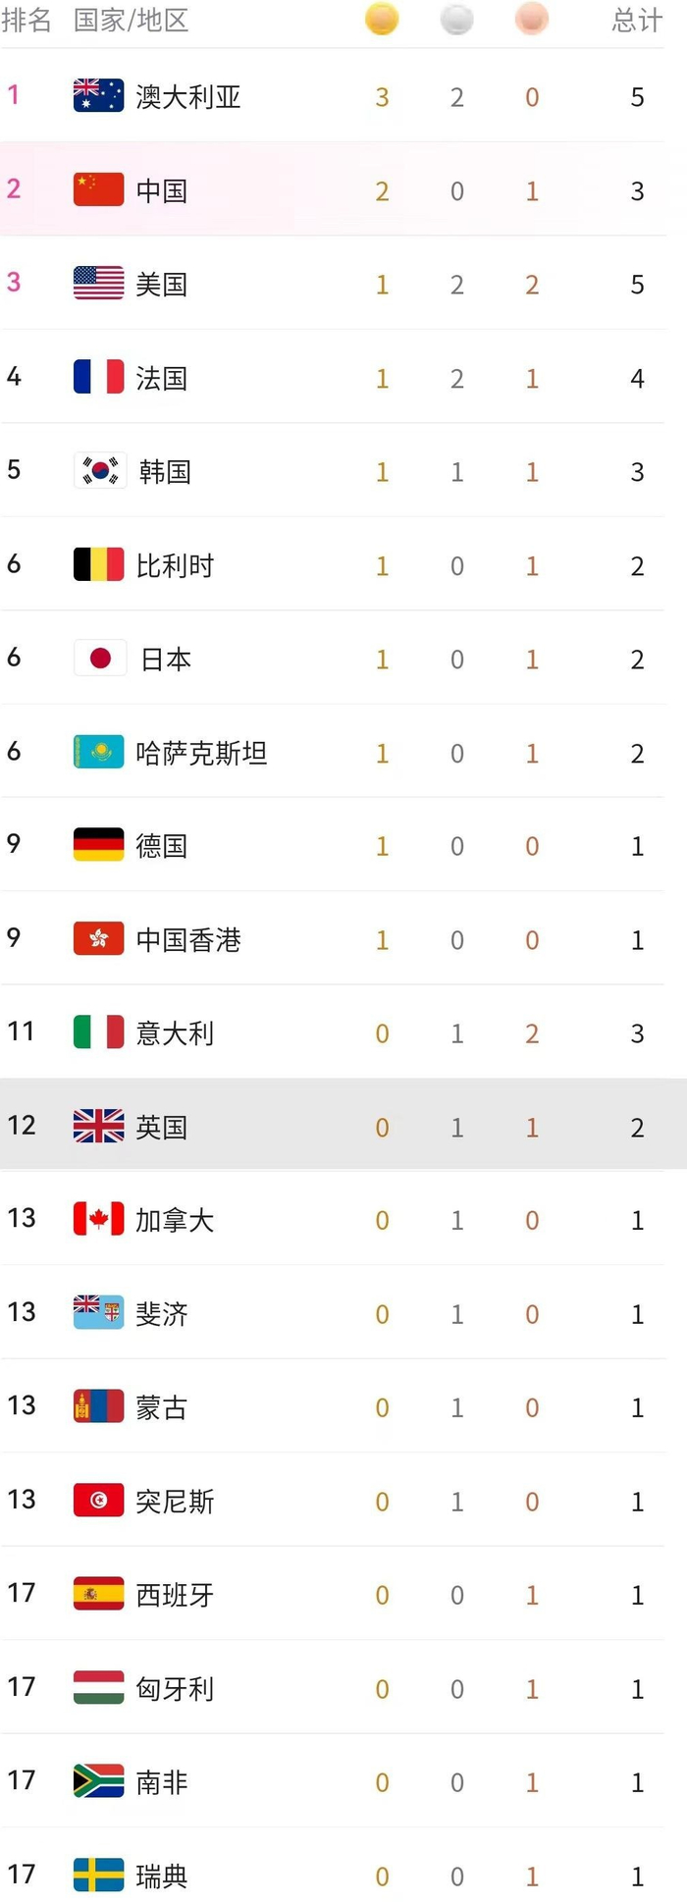Click the silver medal column icon
The height and width of the screenshot is (1902, 687).
point(456,19)
